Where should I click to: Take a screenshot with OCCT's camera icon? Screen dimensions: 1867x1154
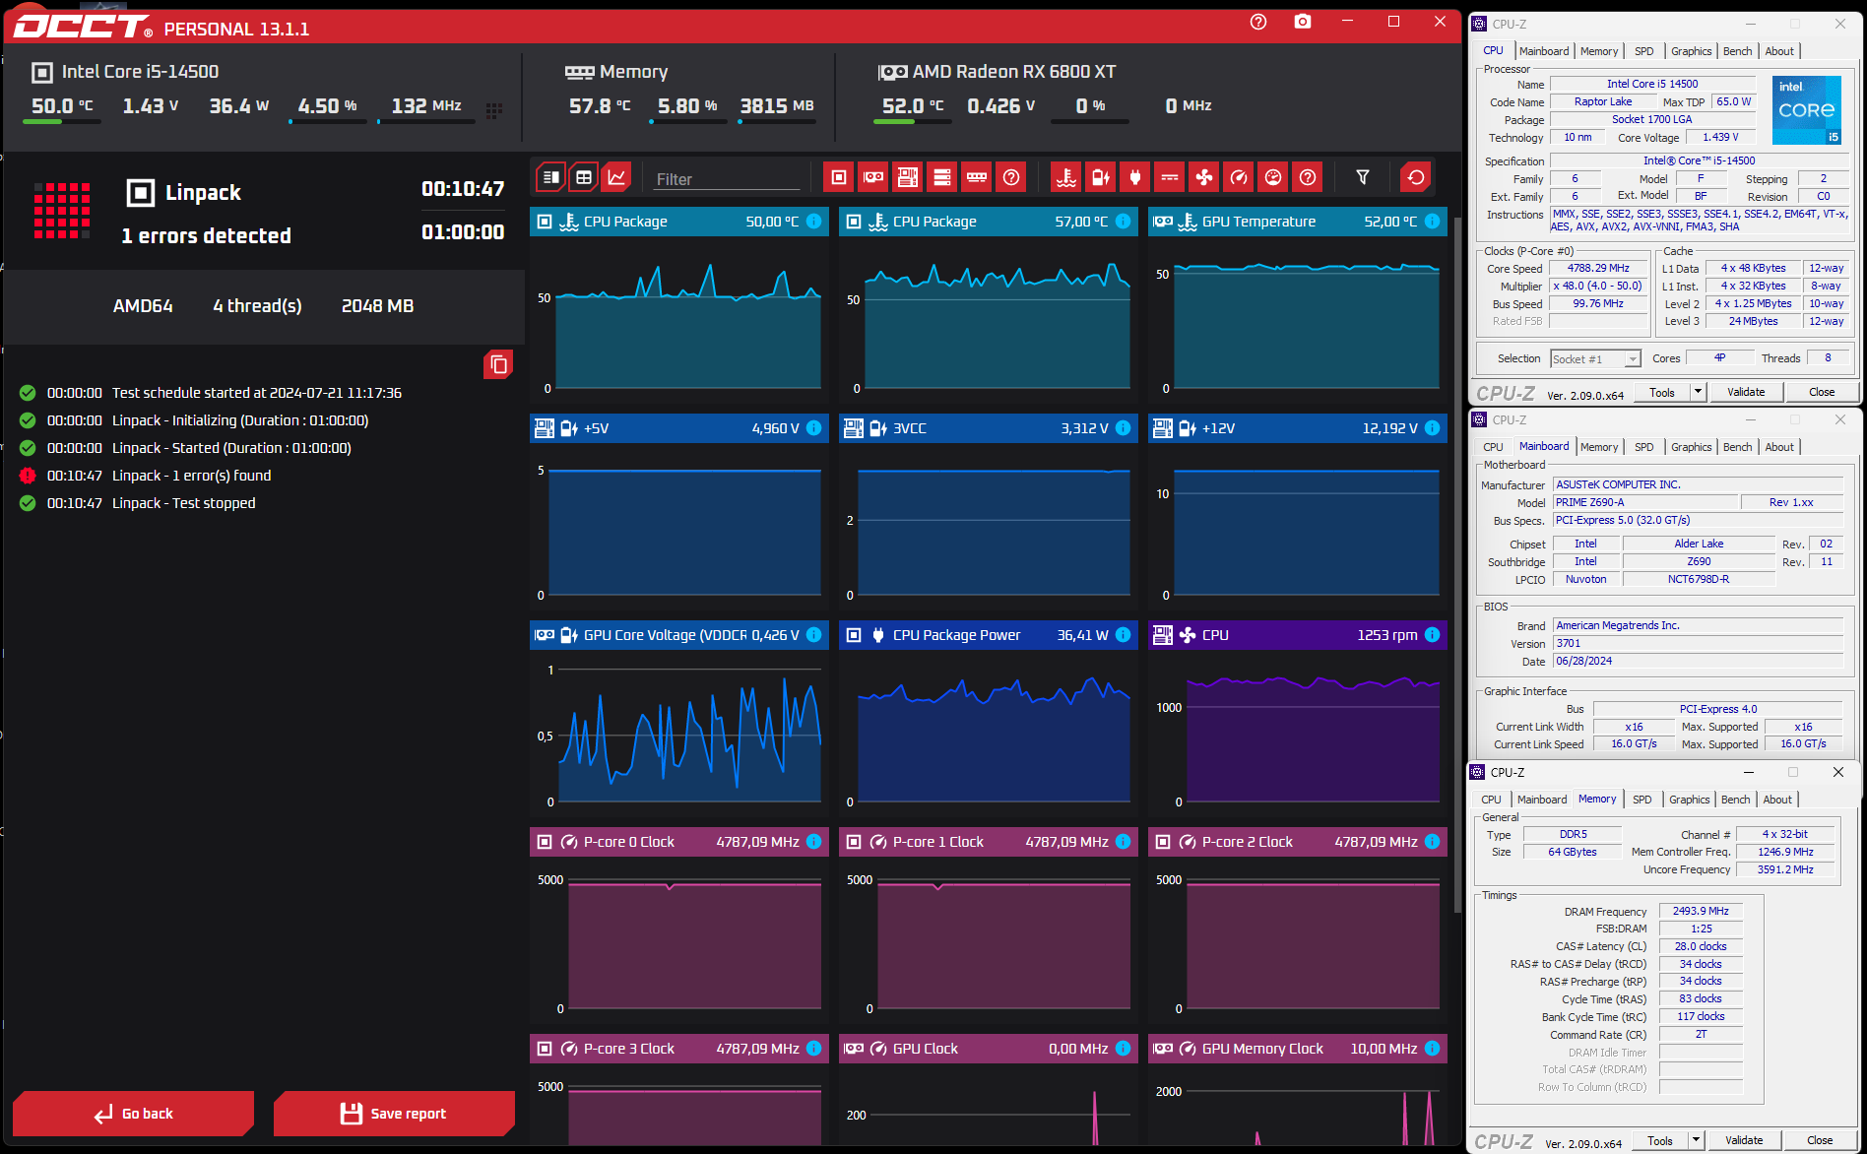point(1303,22)
